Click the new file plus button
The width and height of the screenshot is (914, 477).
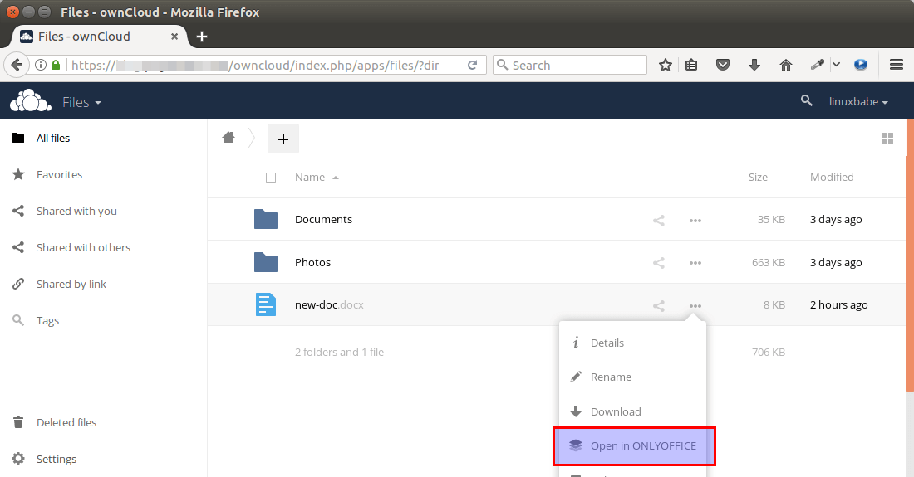(x=283, y=139)
